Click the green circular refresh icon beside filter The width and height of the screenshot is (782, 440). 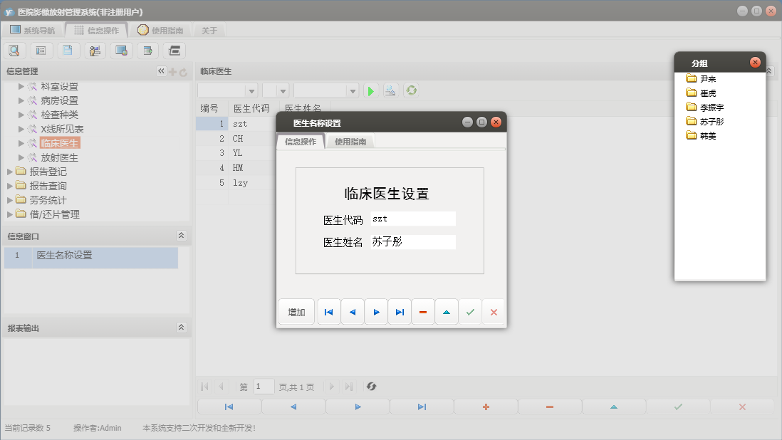(411, 90)
